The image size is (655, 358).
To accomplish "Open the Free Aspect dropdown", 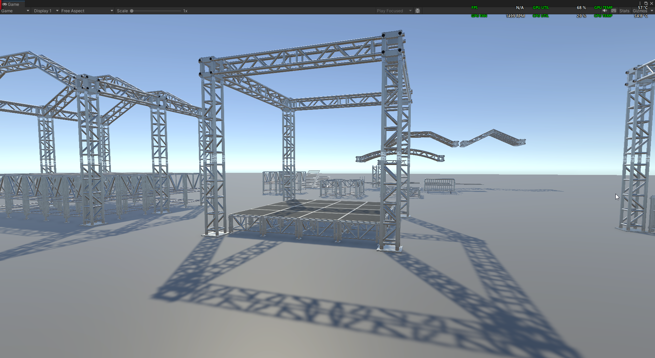I will click(x=87, y=11).
